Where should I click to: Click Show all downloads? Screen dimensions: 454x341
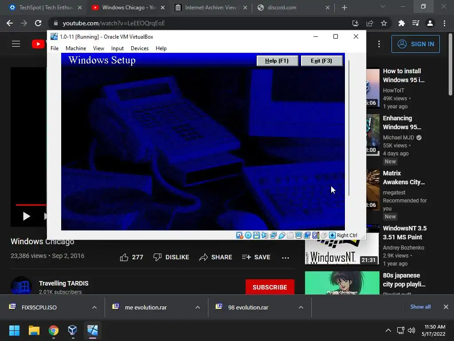[420, 307]
